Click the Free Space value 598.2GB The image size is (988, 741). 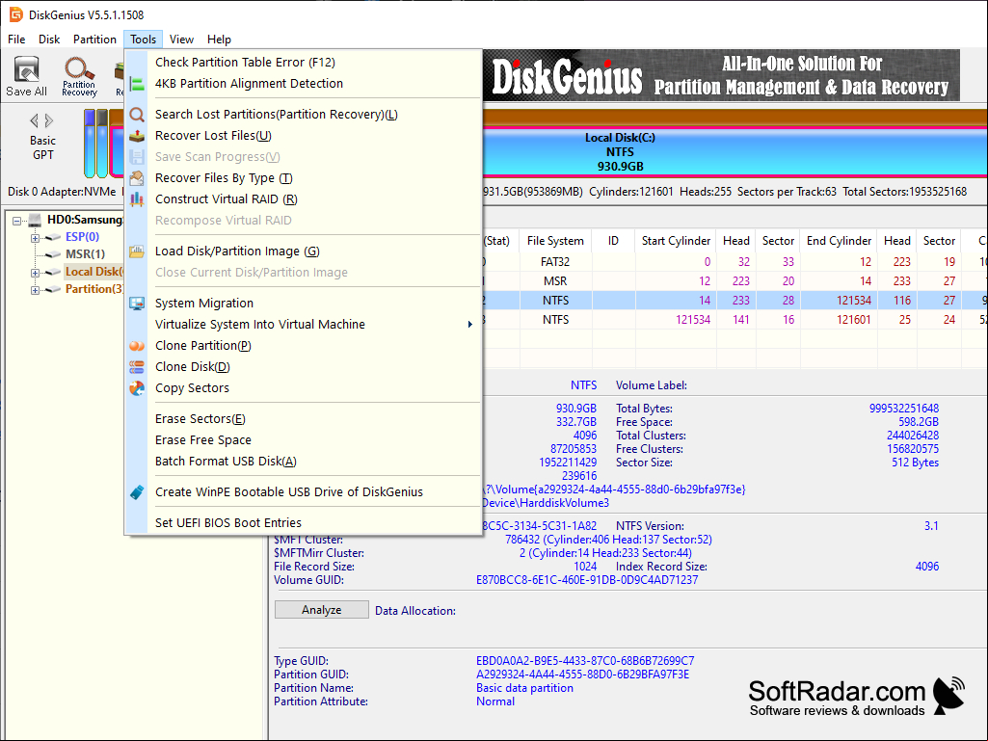click(919, 422)
